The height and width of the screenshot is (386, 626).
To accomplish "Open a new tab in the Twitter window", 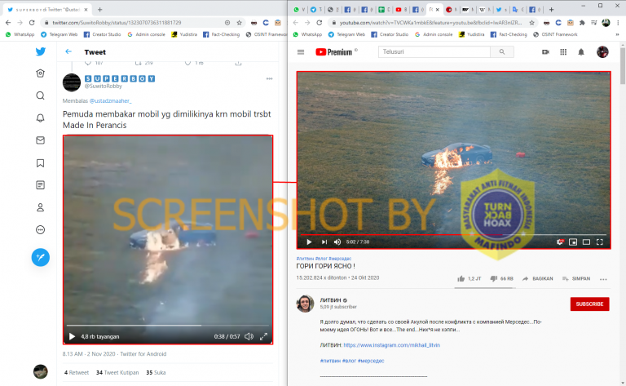I will pos(99,9).
